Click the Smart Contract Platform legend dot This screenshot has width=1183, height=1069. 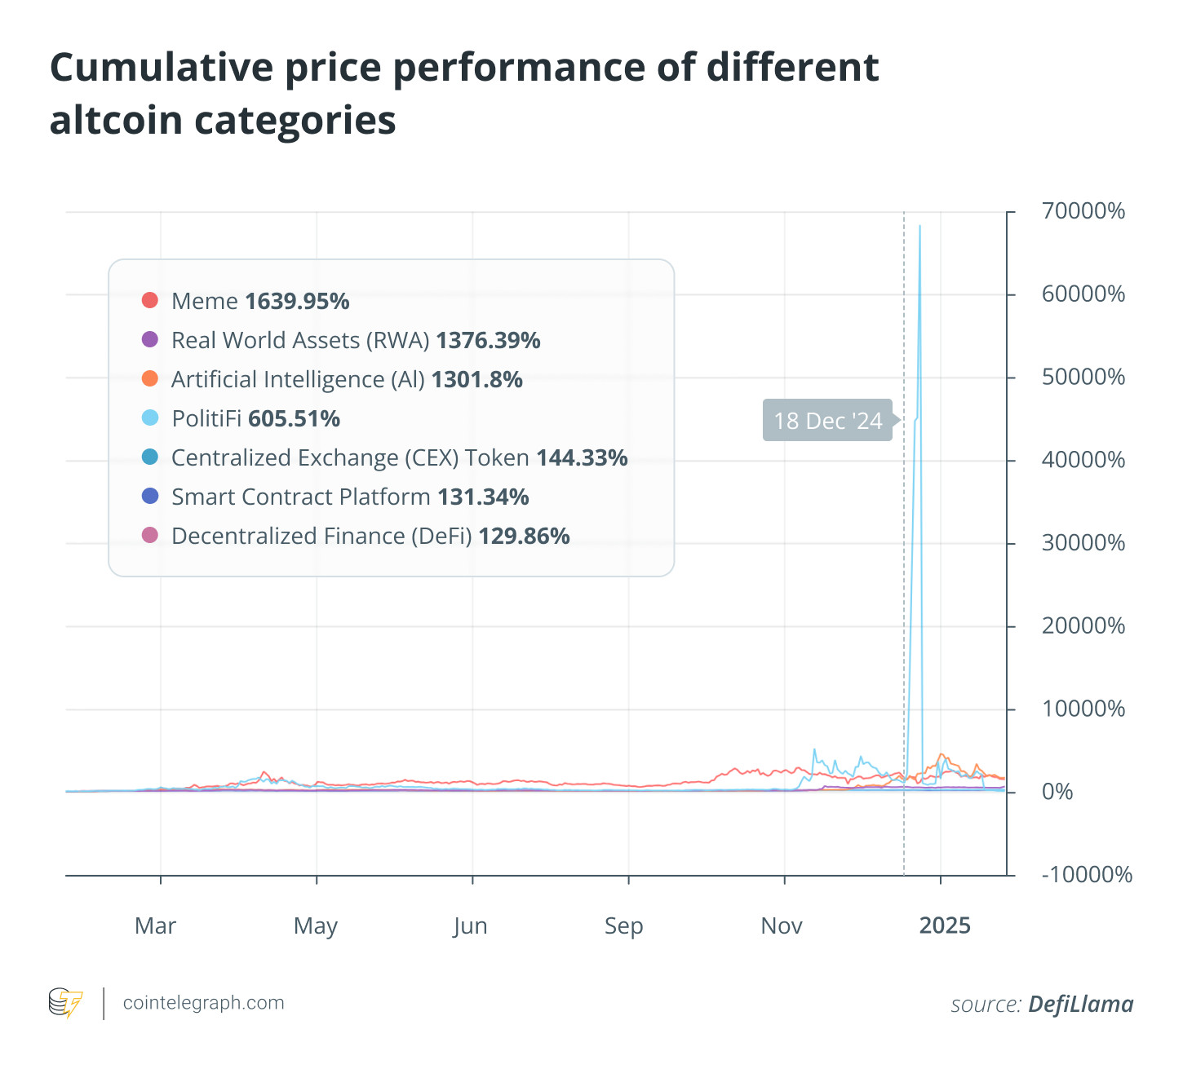(x=150, y=496)
